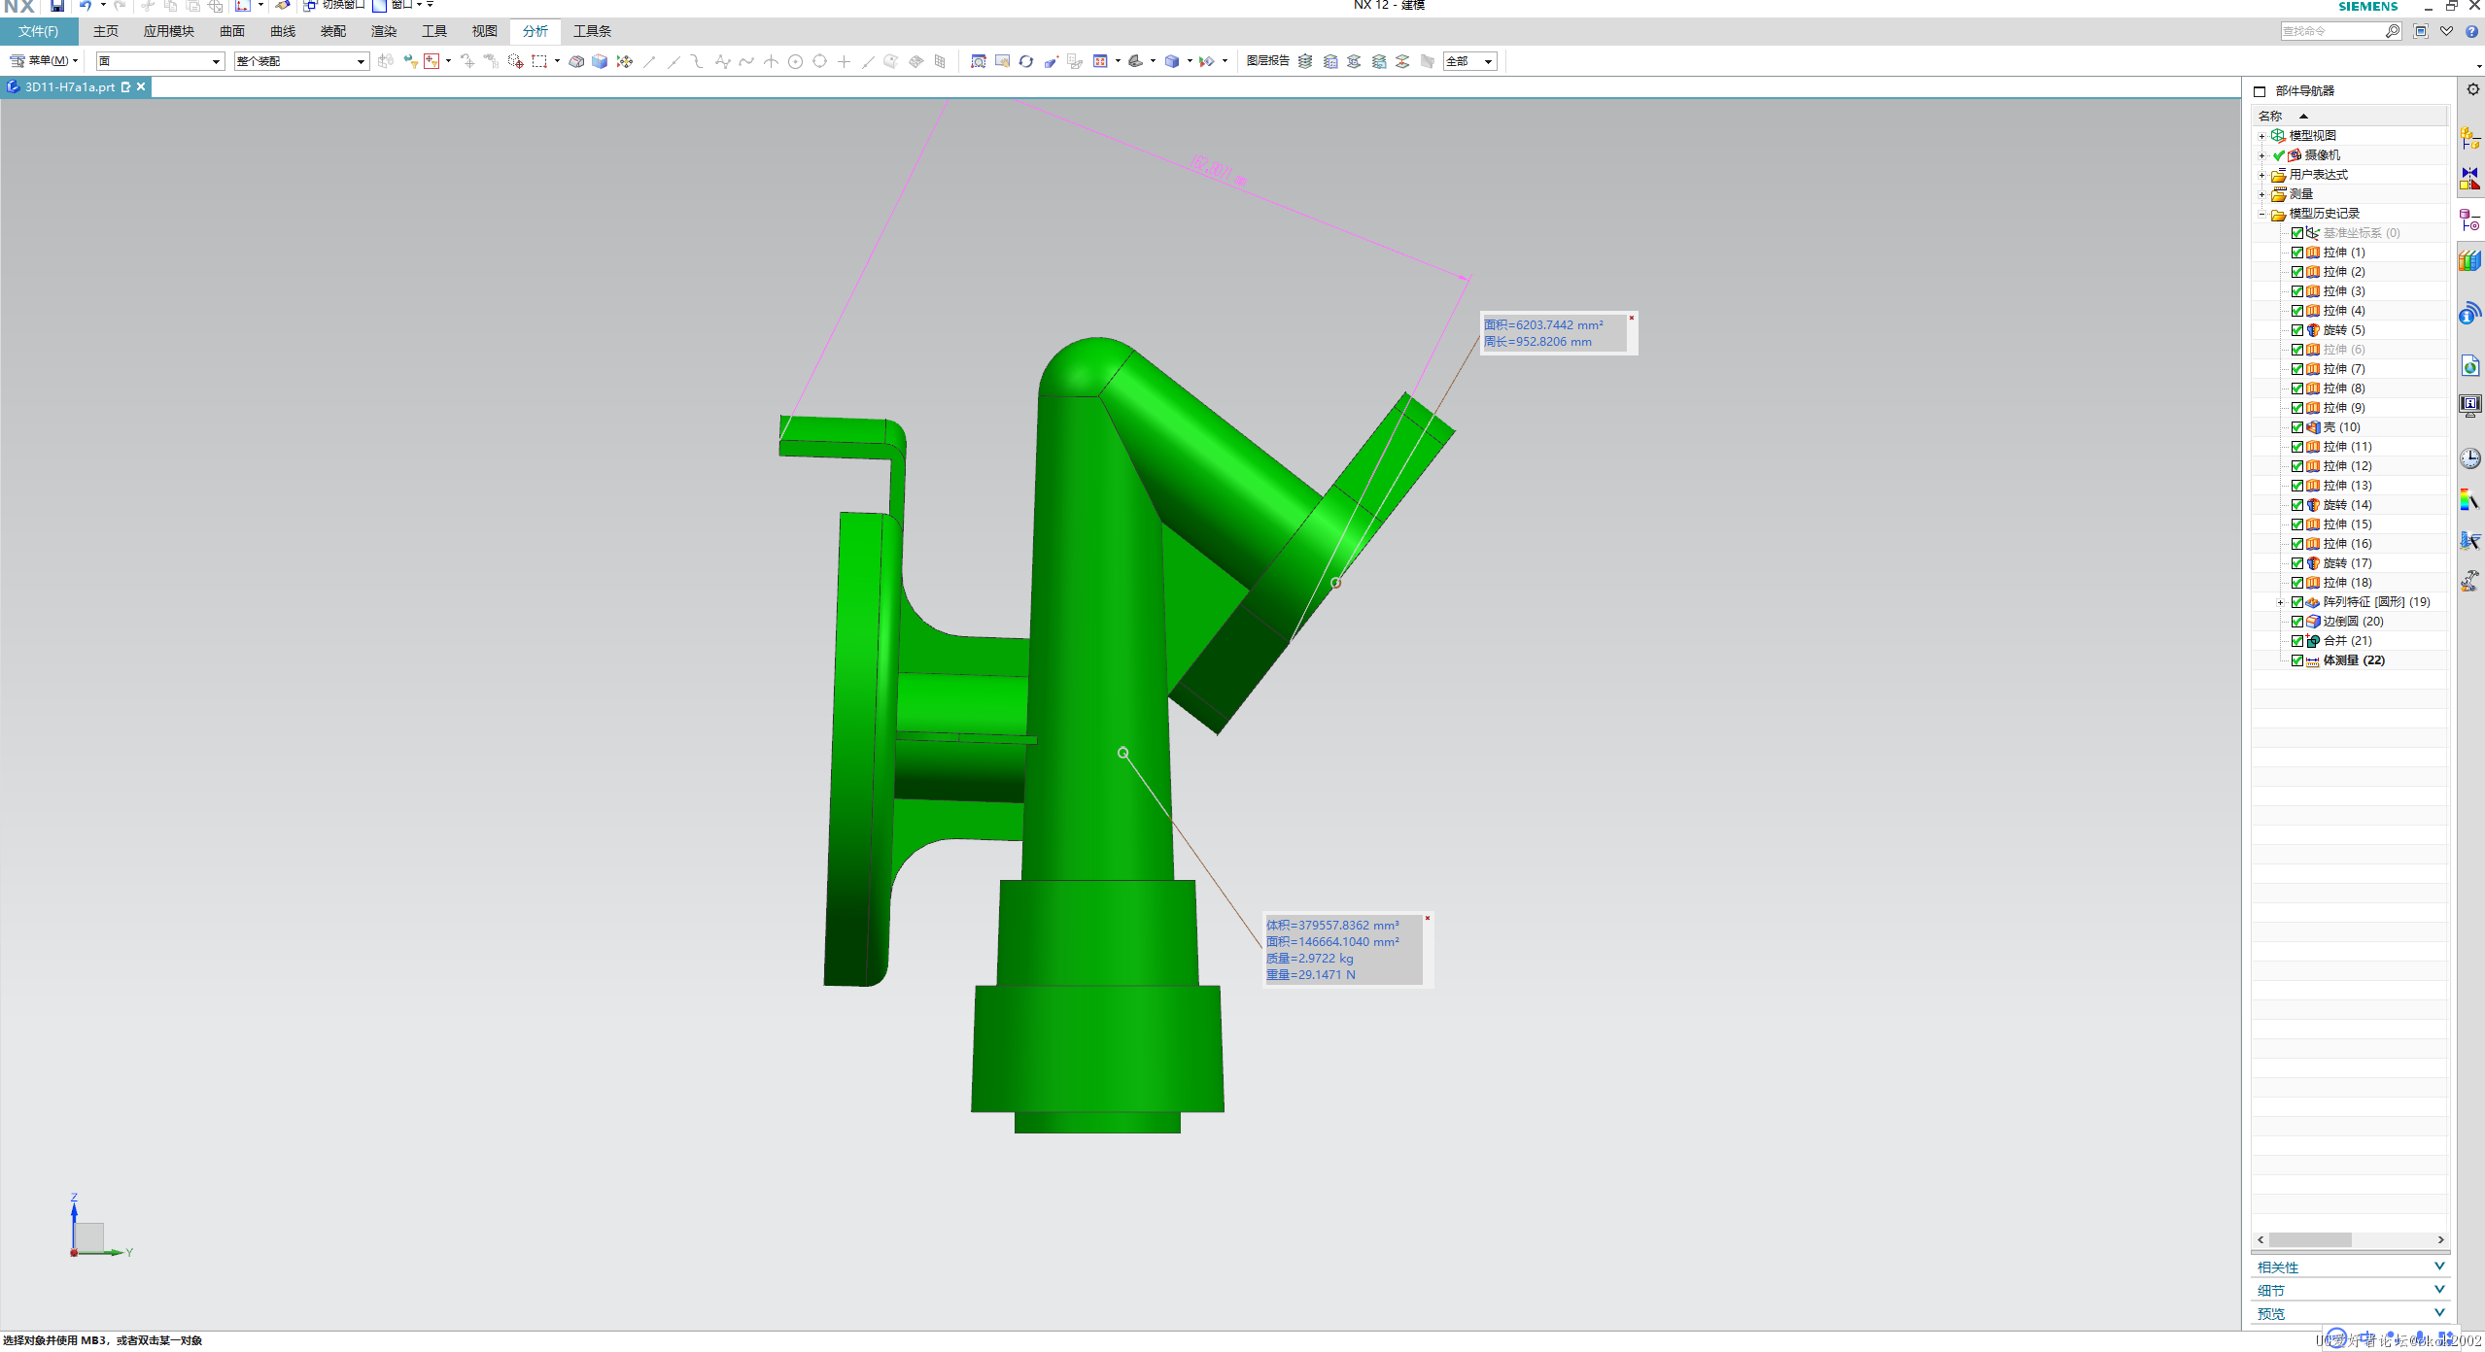Open the History clock icon in the sidebar
2485x1352 pixels.
pos(2469,458)
